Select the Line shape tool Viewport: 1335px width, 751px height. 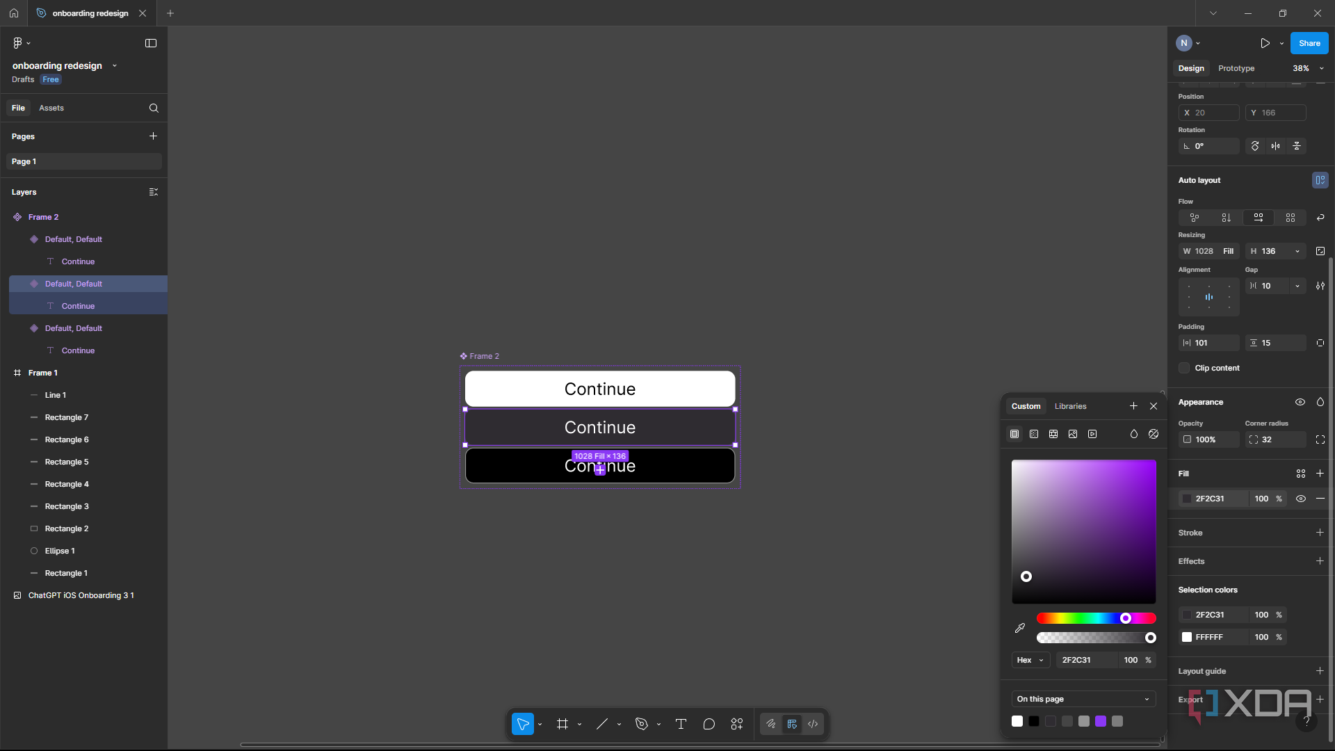pyautogui.click(x=602, y=724)
